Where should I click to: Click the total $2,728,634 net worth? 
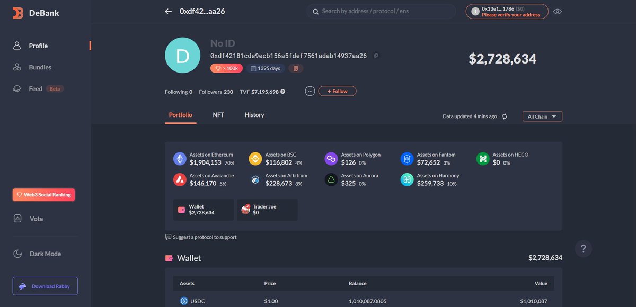[x=502, y=59]
